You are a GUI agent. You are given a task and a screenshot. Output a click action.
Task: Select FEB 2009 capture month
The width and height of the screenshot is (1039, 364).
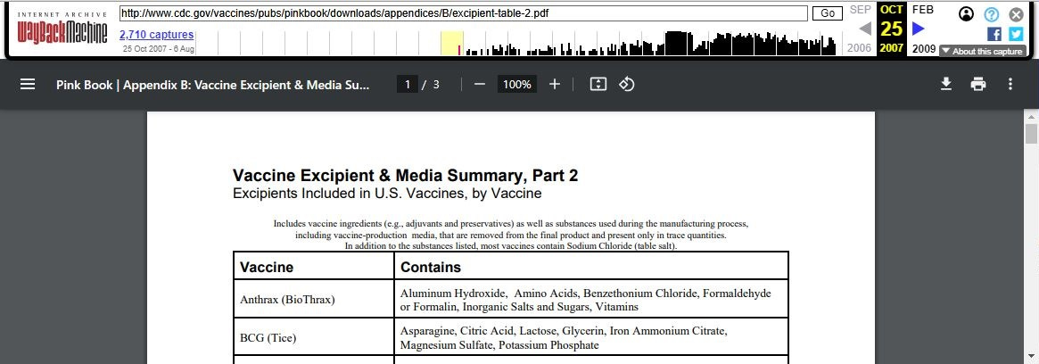point(923,10)
